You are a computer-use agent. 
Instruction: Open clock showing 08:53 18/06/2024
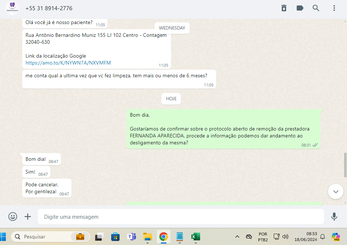click(x=305, y=237)
